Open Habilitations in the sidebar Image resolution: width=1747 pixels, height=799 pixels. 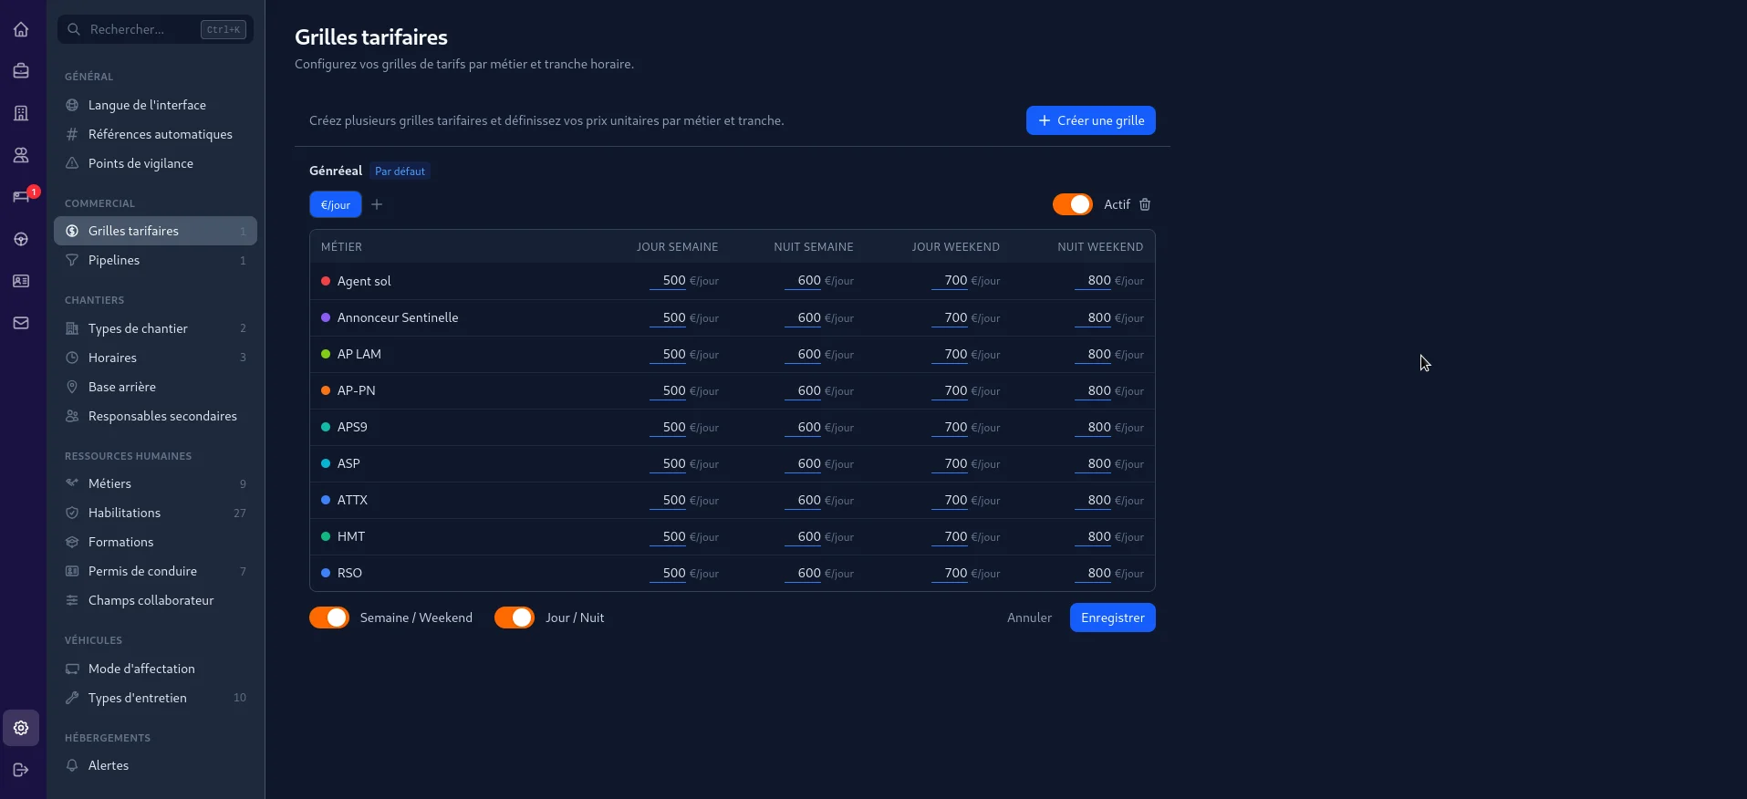[124, 513]
